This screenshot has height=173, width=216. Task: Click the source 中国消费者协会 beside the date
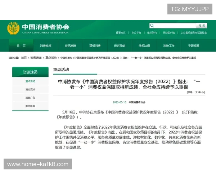[137, 102]
